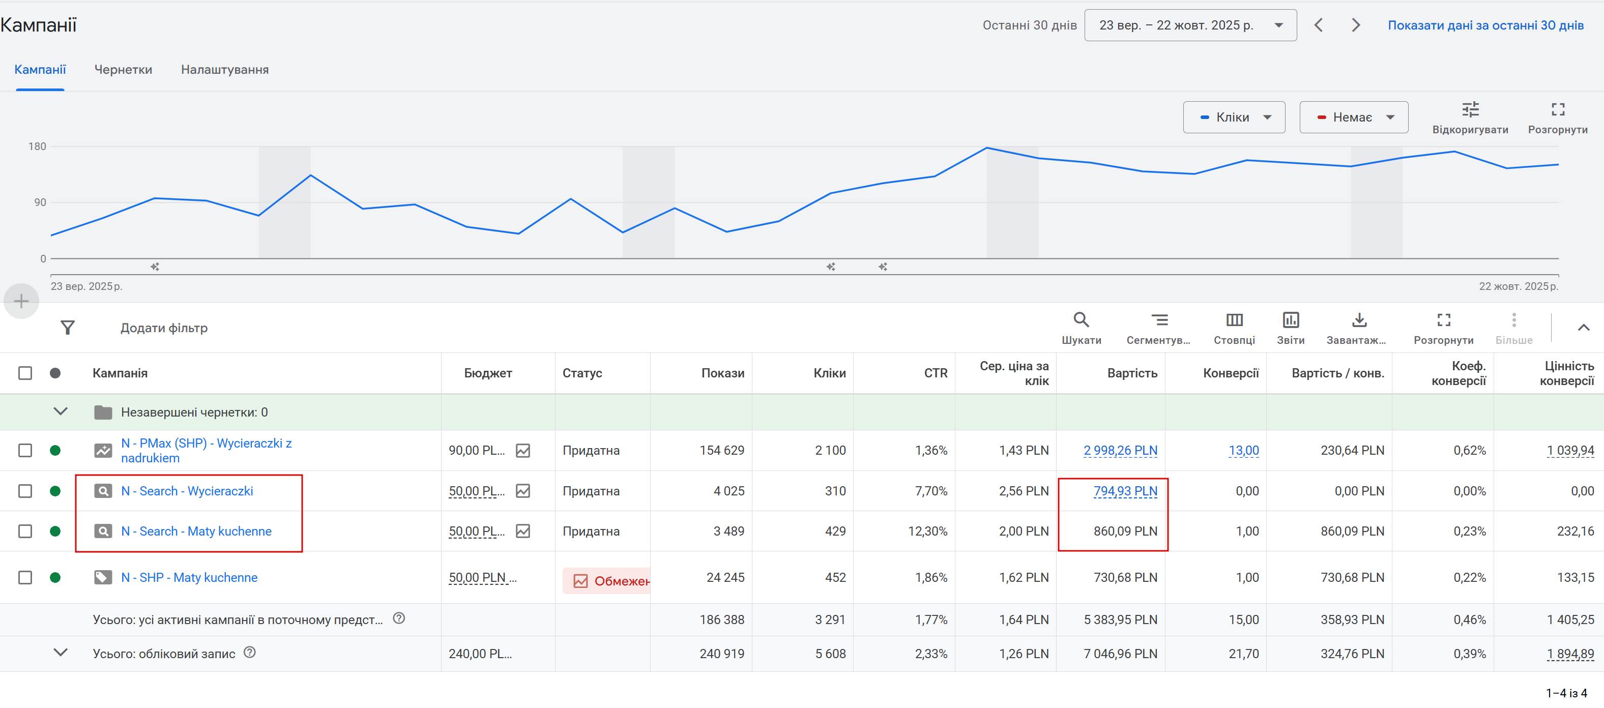Open the Сегментувати segment icon

tap(1158, 320)
